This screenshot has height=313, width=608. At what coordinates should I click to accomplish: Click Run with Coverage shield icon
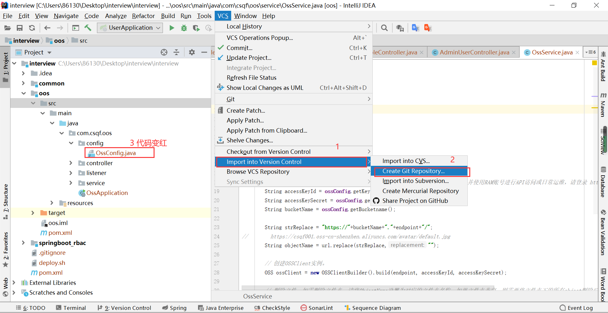(196, 28)
